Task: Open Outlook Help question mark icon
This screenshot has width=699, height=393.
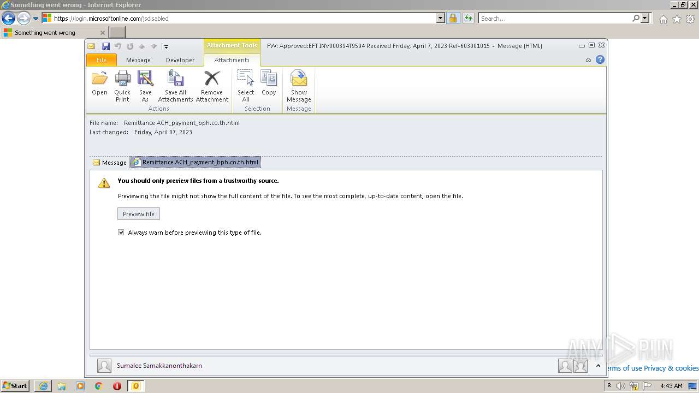Action: pos(600,60)
